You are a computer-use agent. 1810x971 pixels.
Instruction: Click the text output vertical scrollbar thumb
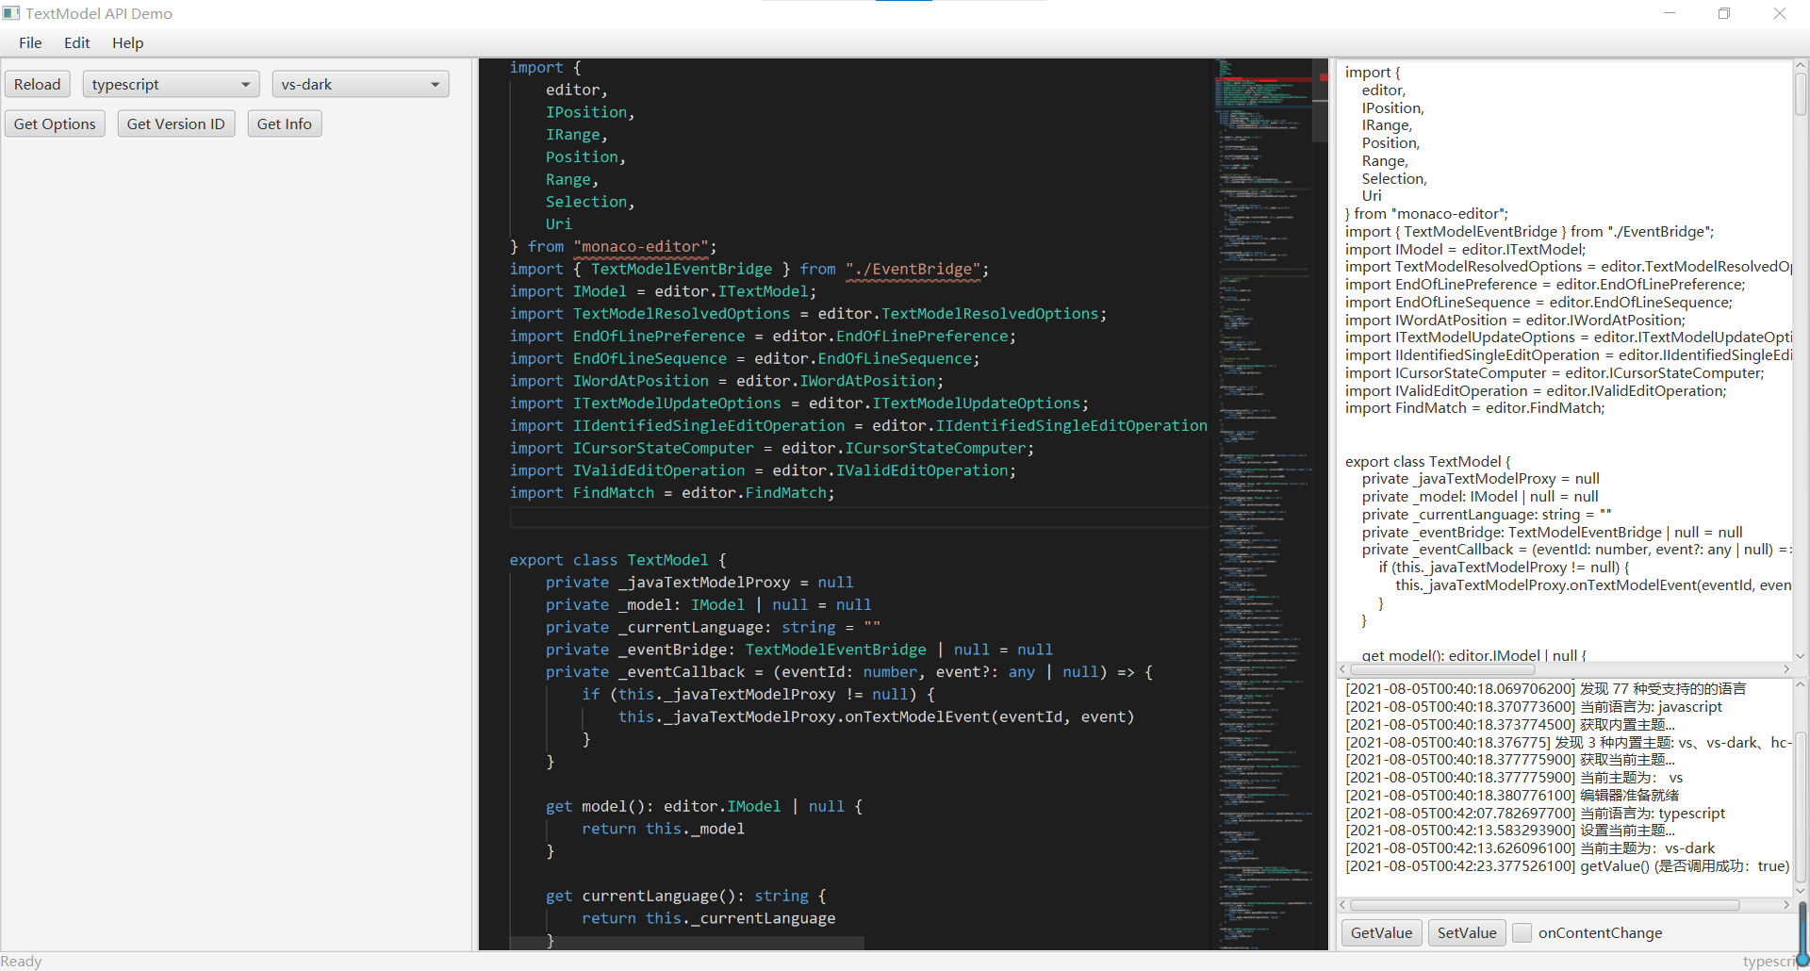click(1801, 94)
